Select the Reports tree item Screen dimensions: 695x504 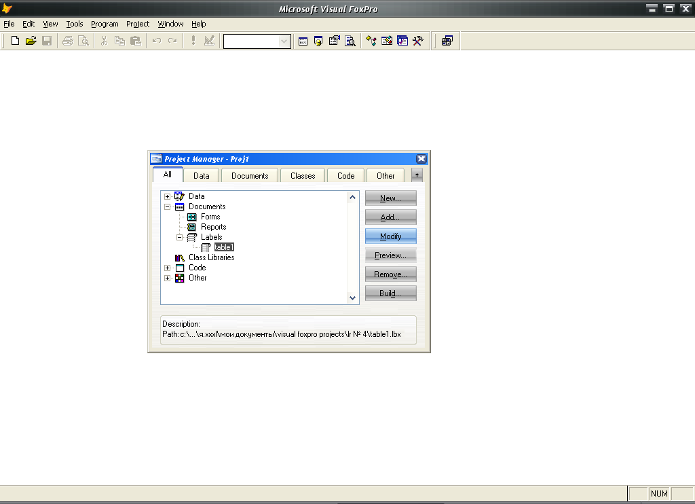(213, 227)
